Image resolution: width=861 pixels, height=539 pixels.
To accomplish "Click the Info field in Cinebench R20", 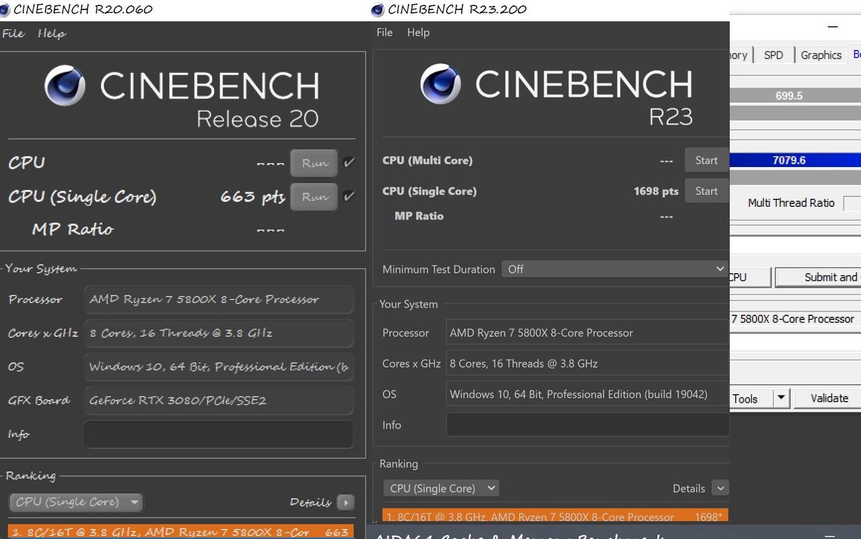I will point(219,435).
